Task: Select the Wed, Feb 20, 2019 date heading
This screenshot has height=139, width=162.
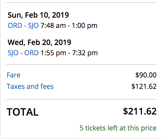Action: click(40, 42)
